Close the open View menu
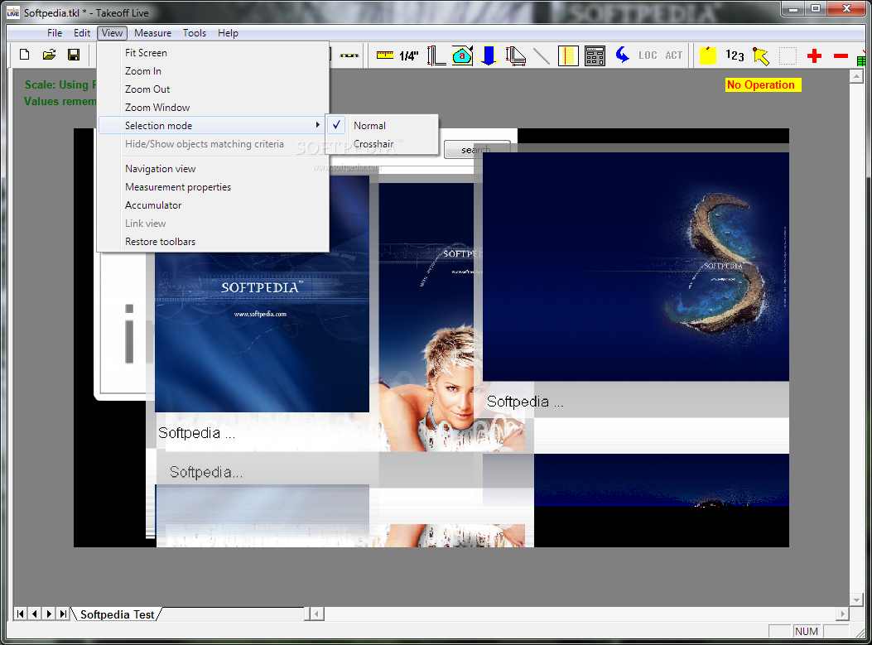 click(112, 33)
